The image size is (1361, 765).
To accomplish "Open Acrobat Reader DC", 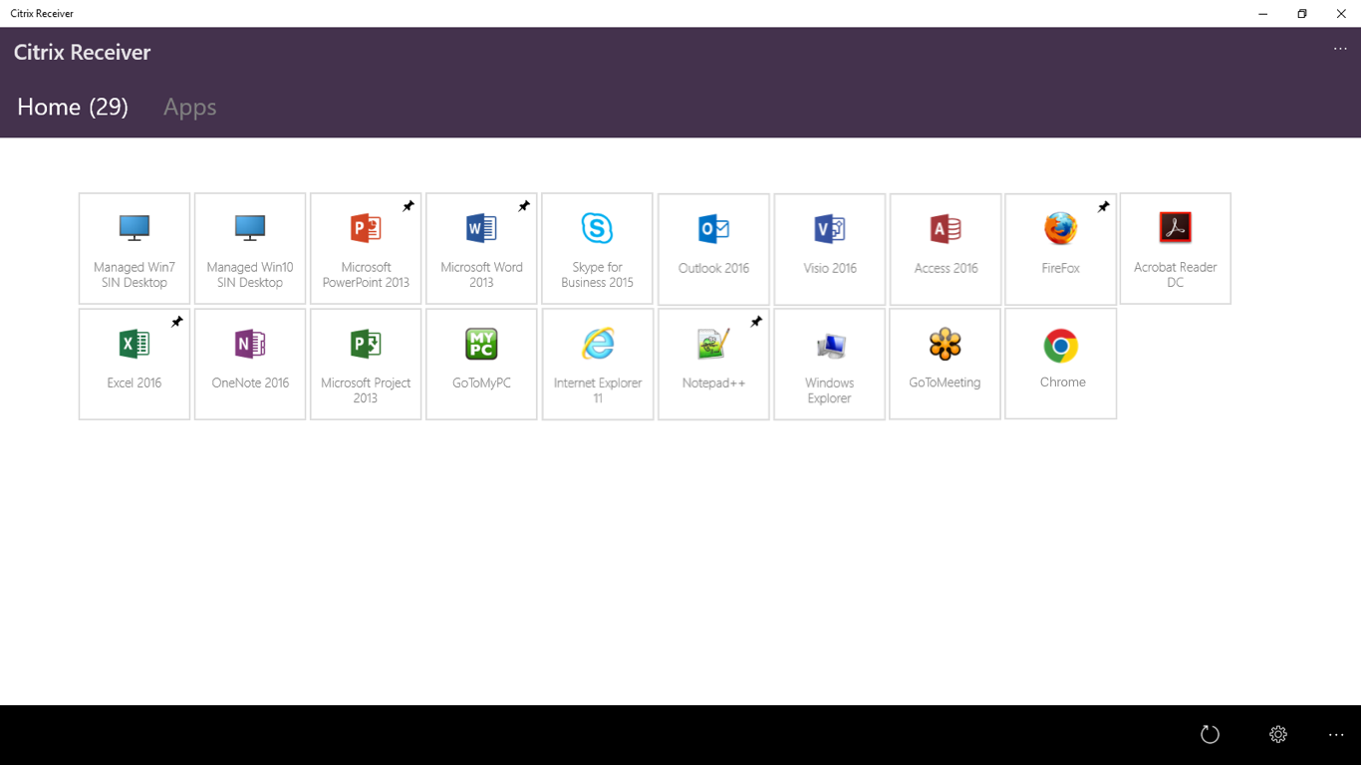I will click(x=1176, y=248).
